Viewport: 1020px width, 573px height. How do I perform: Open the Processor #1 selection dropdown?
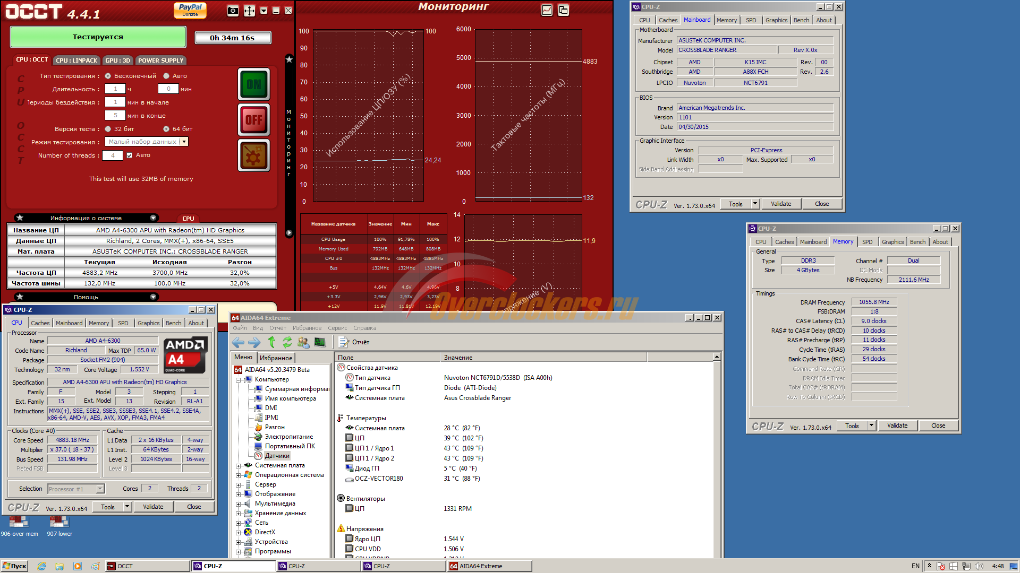(100, 489)
